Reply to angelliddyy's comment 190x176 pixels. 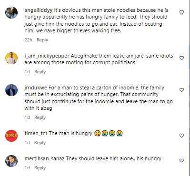[x=42, y=40]
